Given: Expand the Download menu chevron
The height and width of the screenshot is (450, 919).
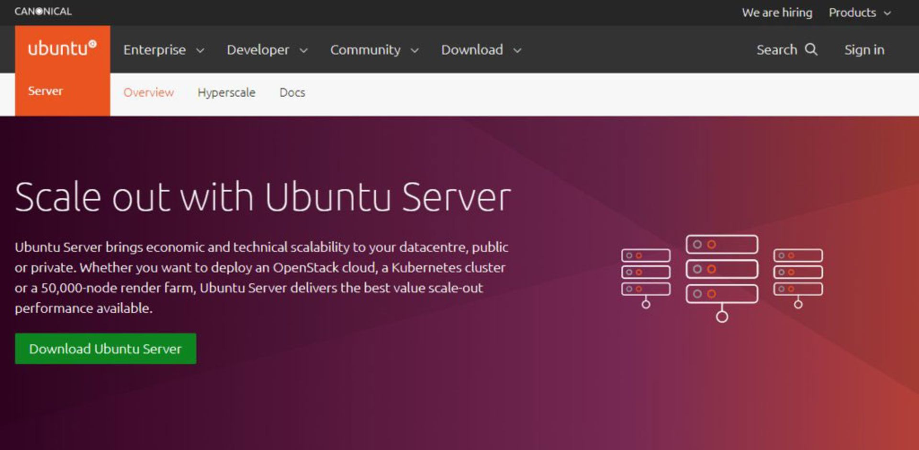Looking at the screenshot, I should coord(517,51).
